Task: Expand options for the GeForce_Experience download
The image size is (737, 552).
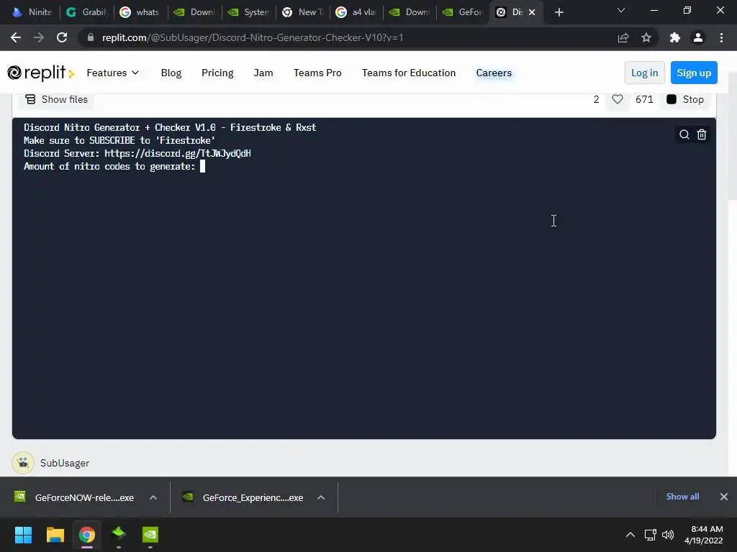Action: pos(321,497)
